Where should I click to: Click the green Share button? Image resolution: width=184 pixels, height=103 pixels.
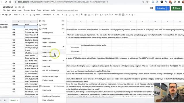[176, 8]
